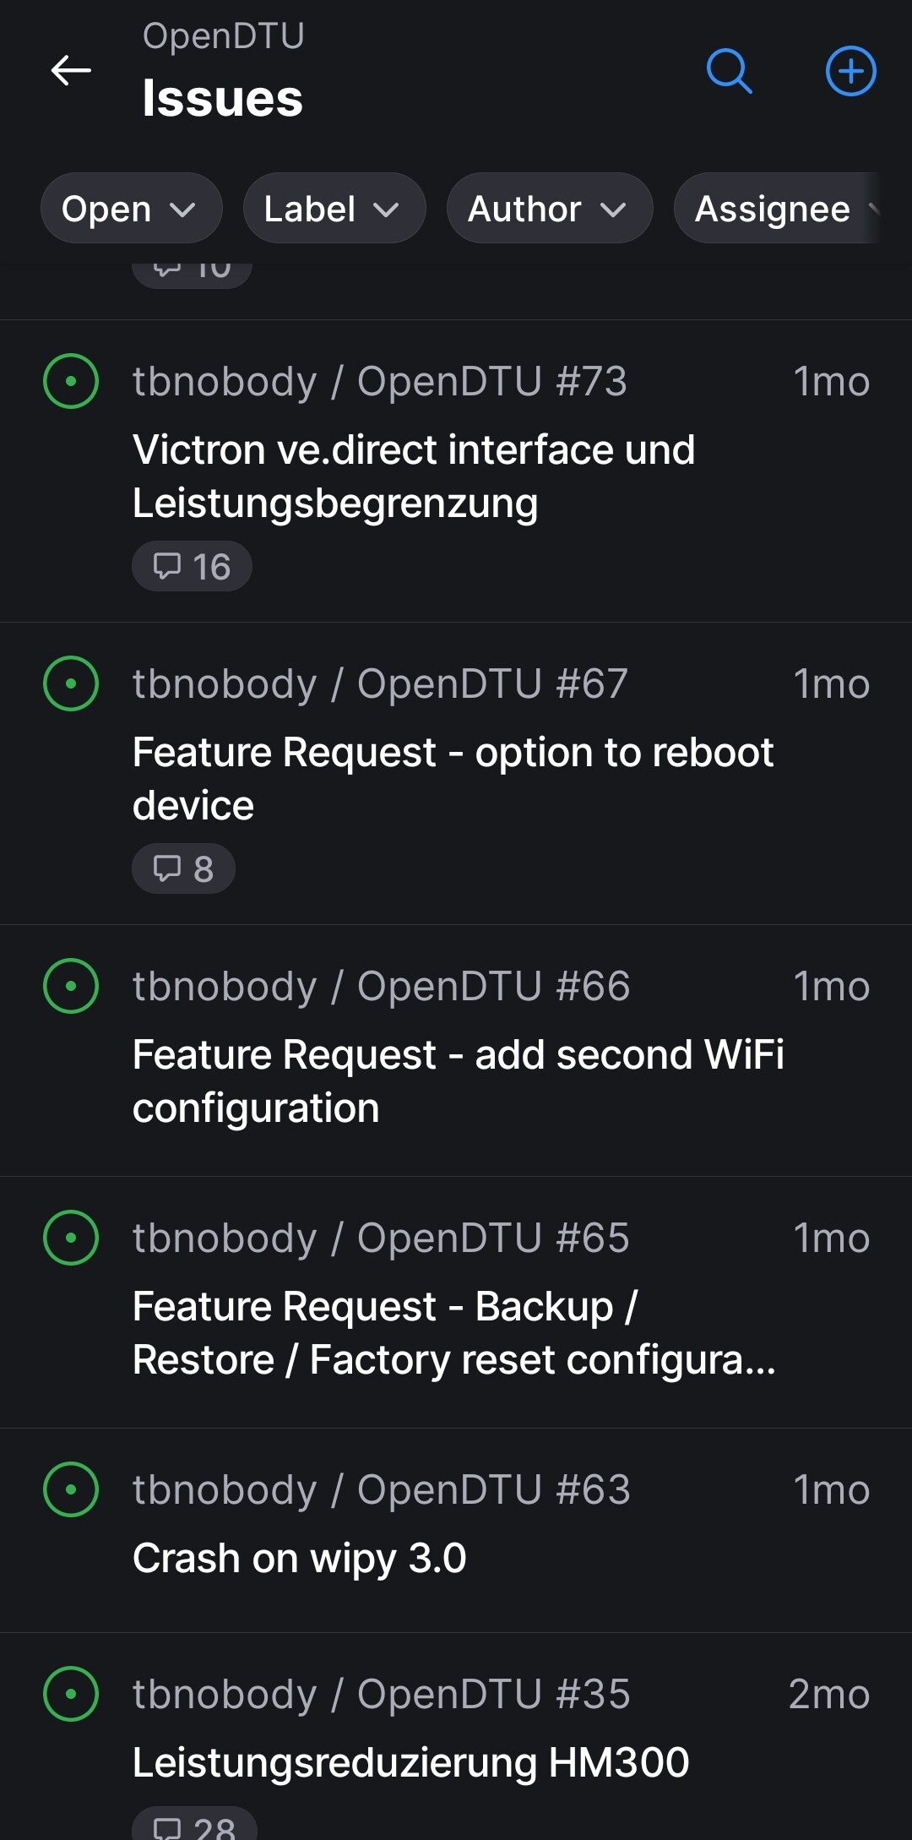
Task: Open the issue search magnifier
Action: (729, 71)
